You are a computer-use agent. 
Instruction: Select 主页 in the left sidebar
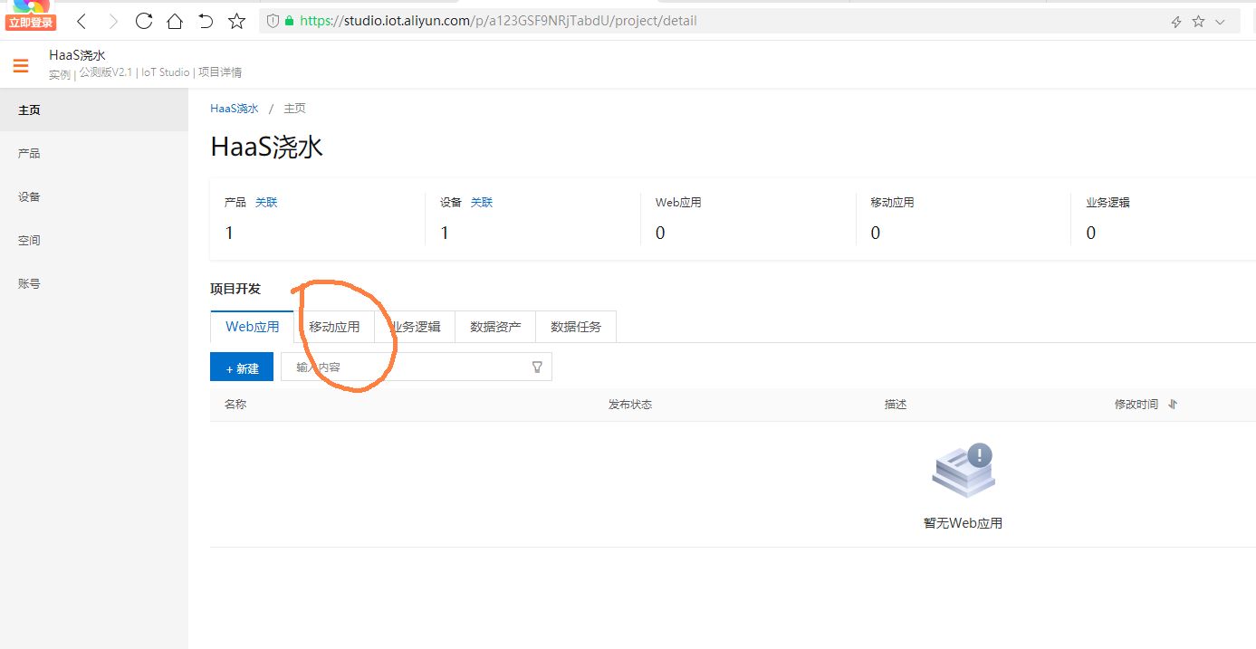(x=94, y=110)
